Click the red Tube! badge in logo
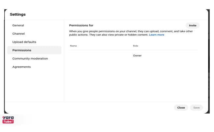Viewport: 214px width, 132px height. click(8, 121)
